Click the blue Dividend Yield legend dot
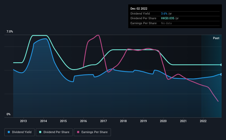 point(9,132)
